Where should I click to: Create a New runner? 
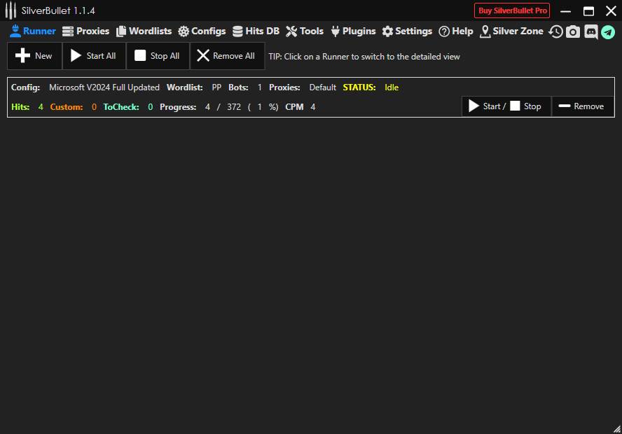[34, 56]
